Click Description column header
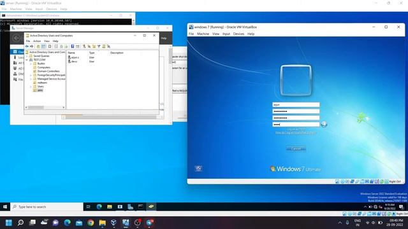This screenshot has width=408, height=229. point(117,53)
